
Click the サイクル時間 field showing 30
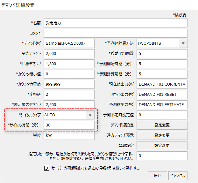pyautogui.click(x=69, y=125)
